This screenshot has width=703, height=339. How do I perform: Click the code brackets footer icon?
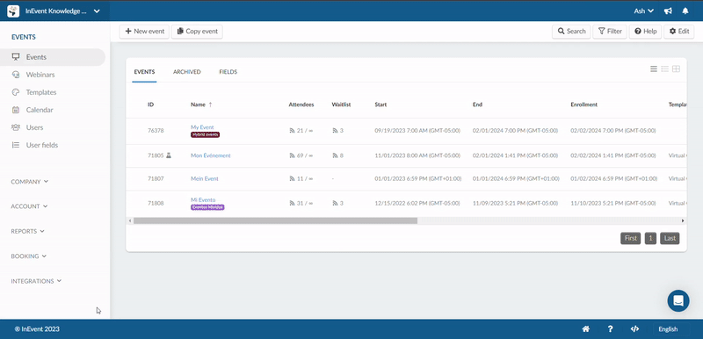tap(634, 329)
